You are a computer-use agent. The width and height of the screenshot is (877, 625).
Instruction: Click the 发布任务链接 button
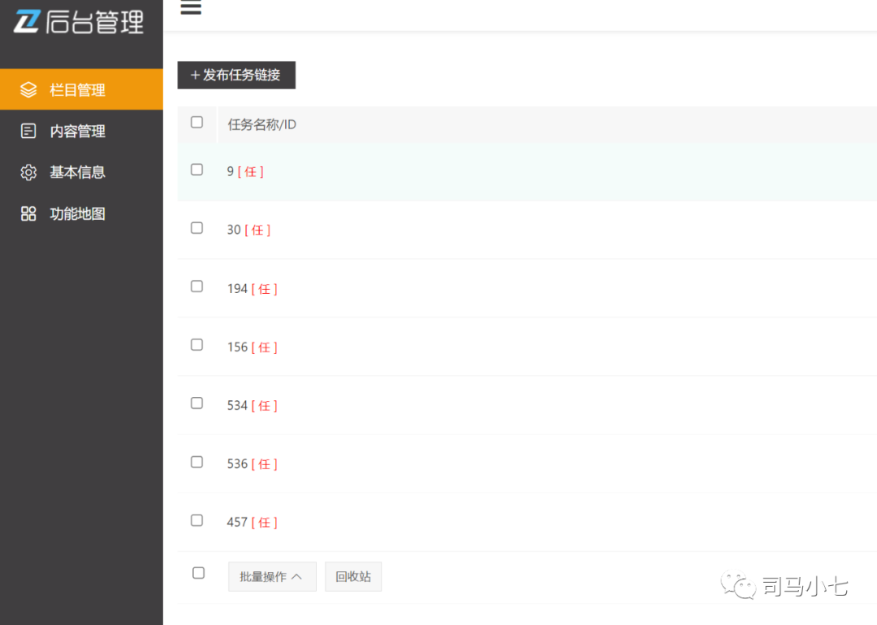pyautogui.click(x=236, y=75)
